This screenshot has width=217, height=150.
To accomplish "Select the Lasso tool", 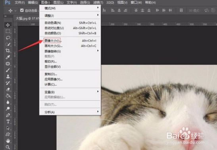I will coord(8,38).
